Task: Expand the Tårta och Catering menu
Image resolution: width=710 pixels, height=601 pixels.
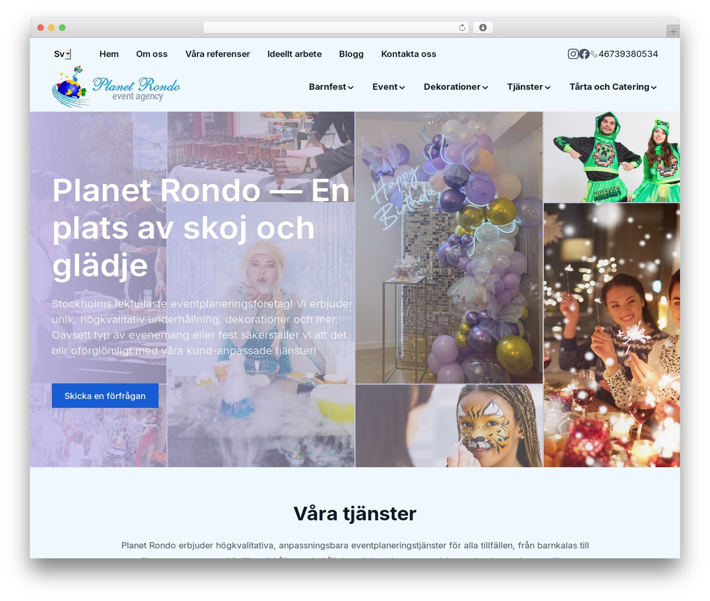Action: [x=613, y=86]
